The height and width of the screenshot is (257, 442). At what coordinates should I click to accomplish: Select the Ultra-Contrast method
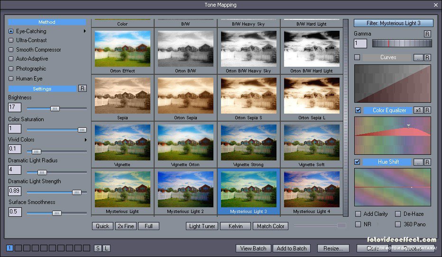tap(11, 40)
